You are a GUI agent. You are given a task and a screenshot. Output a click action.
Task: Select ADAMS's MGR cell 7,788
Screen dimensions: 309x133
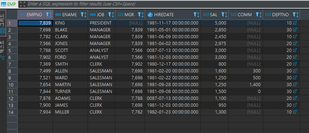click(x=130, y=98)
